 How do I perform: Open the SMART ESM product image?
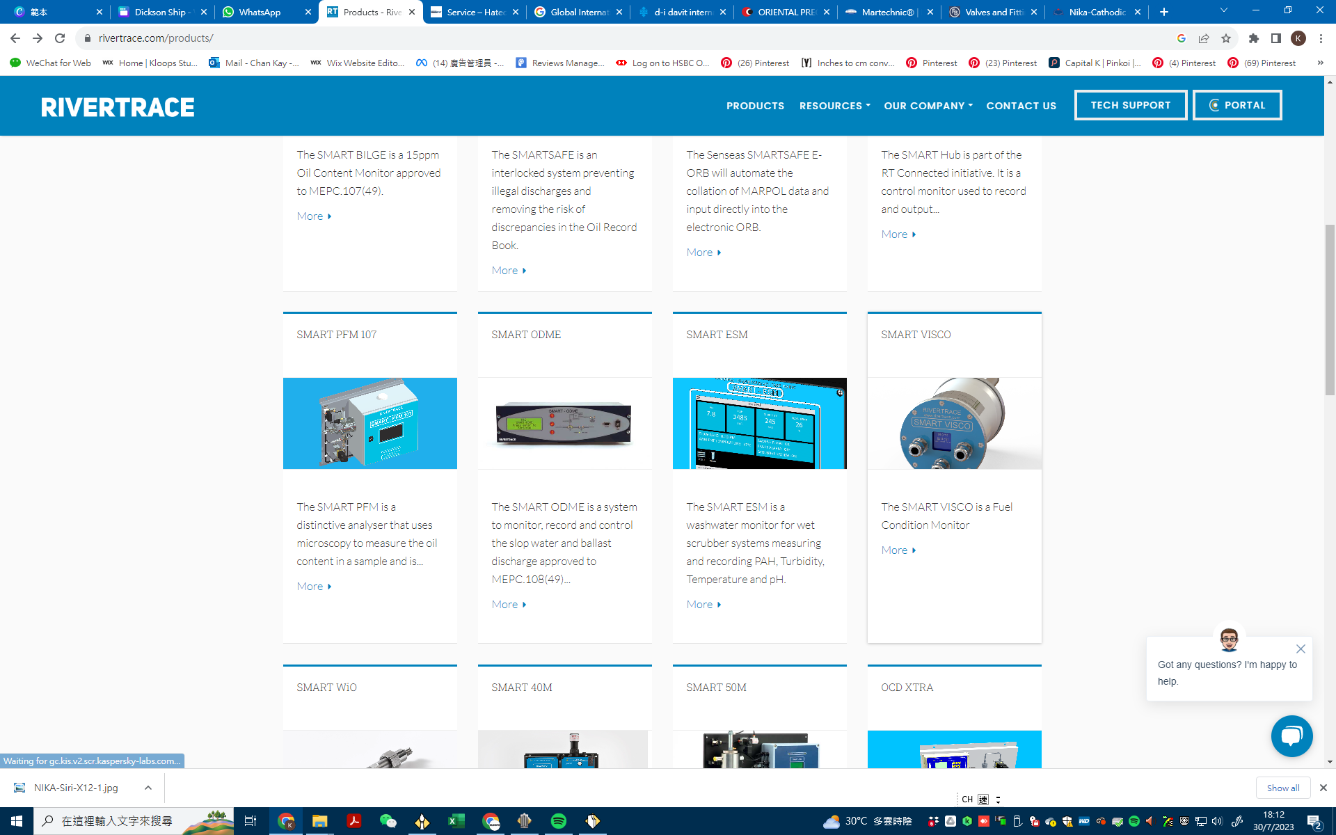759,423
